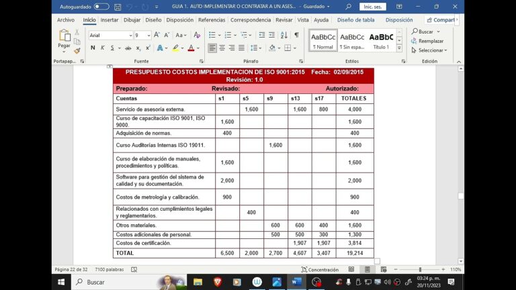Collapse the ribbon with the chevron

pos(459,62)
